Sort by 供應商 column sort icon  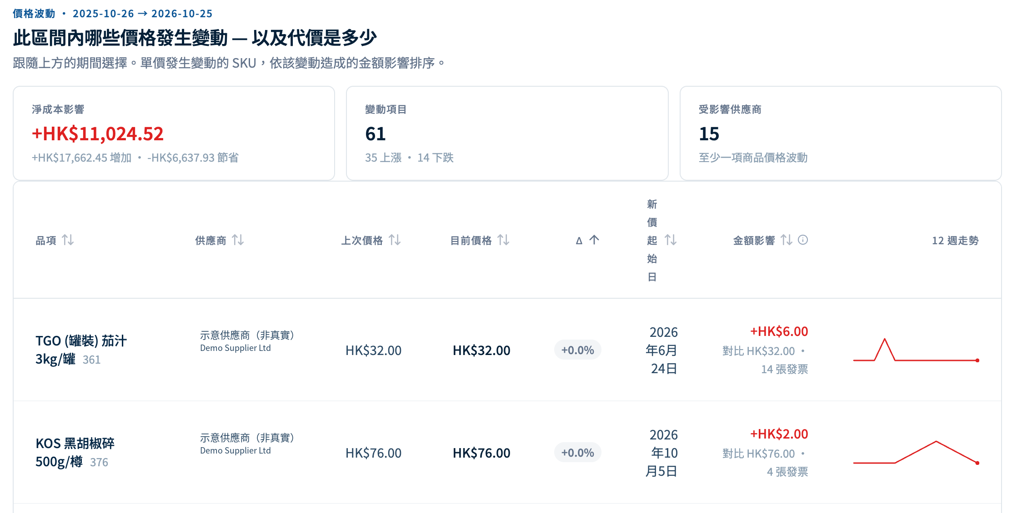tap(238, 240)
